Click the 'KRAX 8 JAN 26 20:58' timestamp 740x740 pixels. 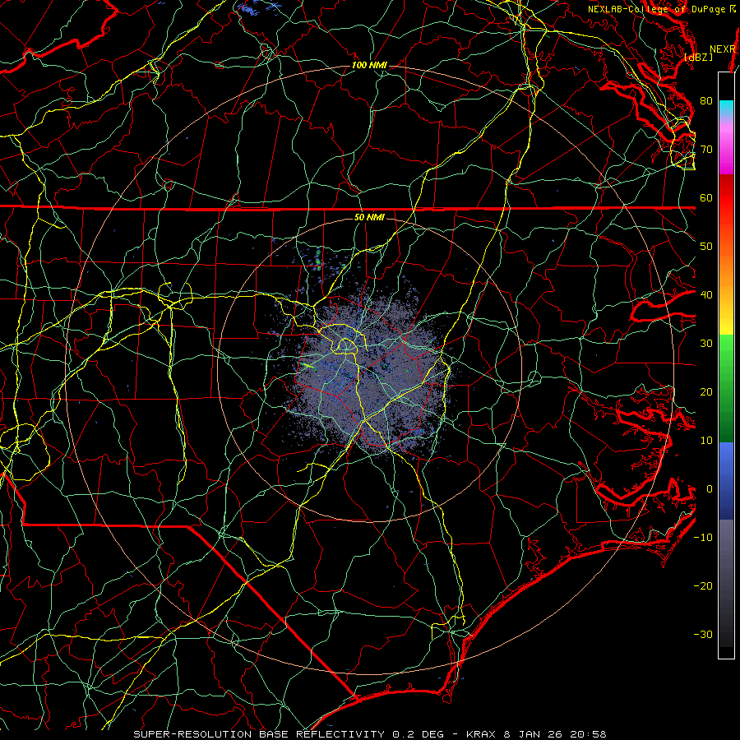[536, 734]
